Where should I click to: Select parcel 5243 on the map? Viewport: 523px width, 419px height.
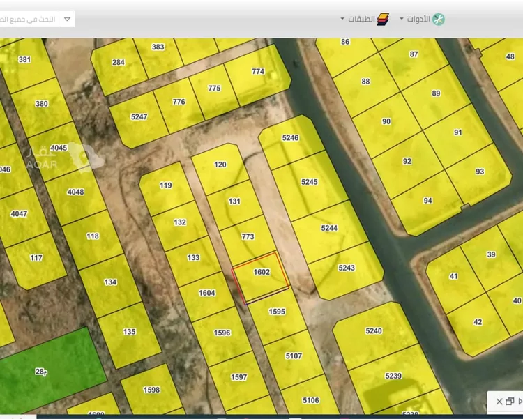pyautogui.click(x=347, y=271)
